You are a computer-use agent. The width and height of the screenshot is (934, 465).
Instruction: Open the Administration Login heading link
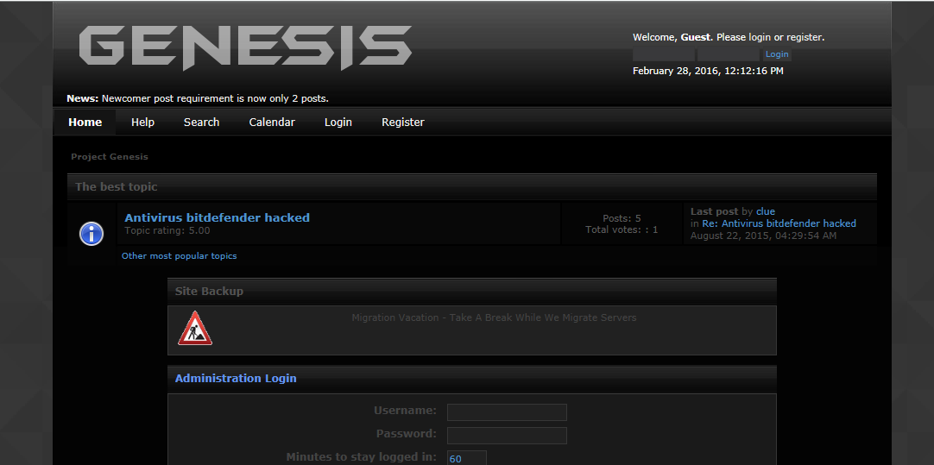236,379
